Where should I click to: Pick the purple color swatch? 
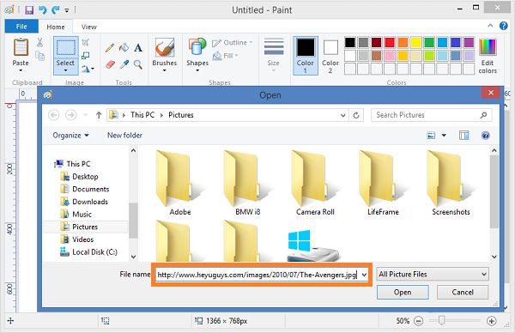[x=469, y=42]
